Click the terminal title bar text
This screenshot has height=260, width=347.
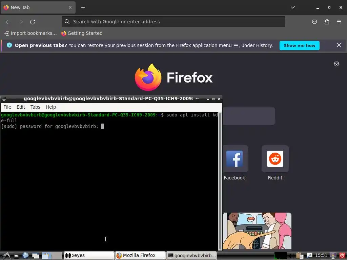(111, 99)
